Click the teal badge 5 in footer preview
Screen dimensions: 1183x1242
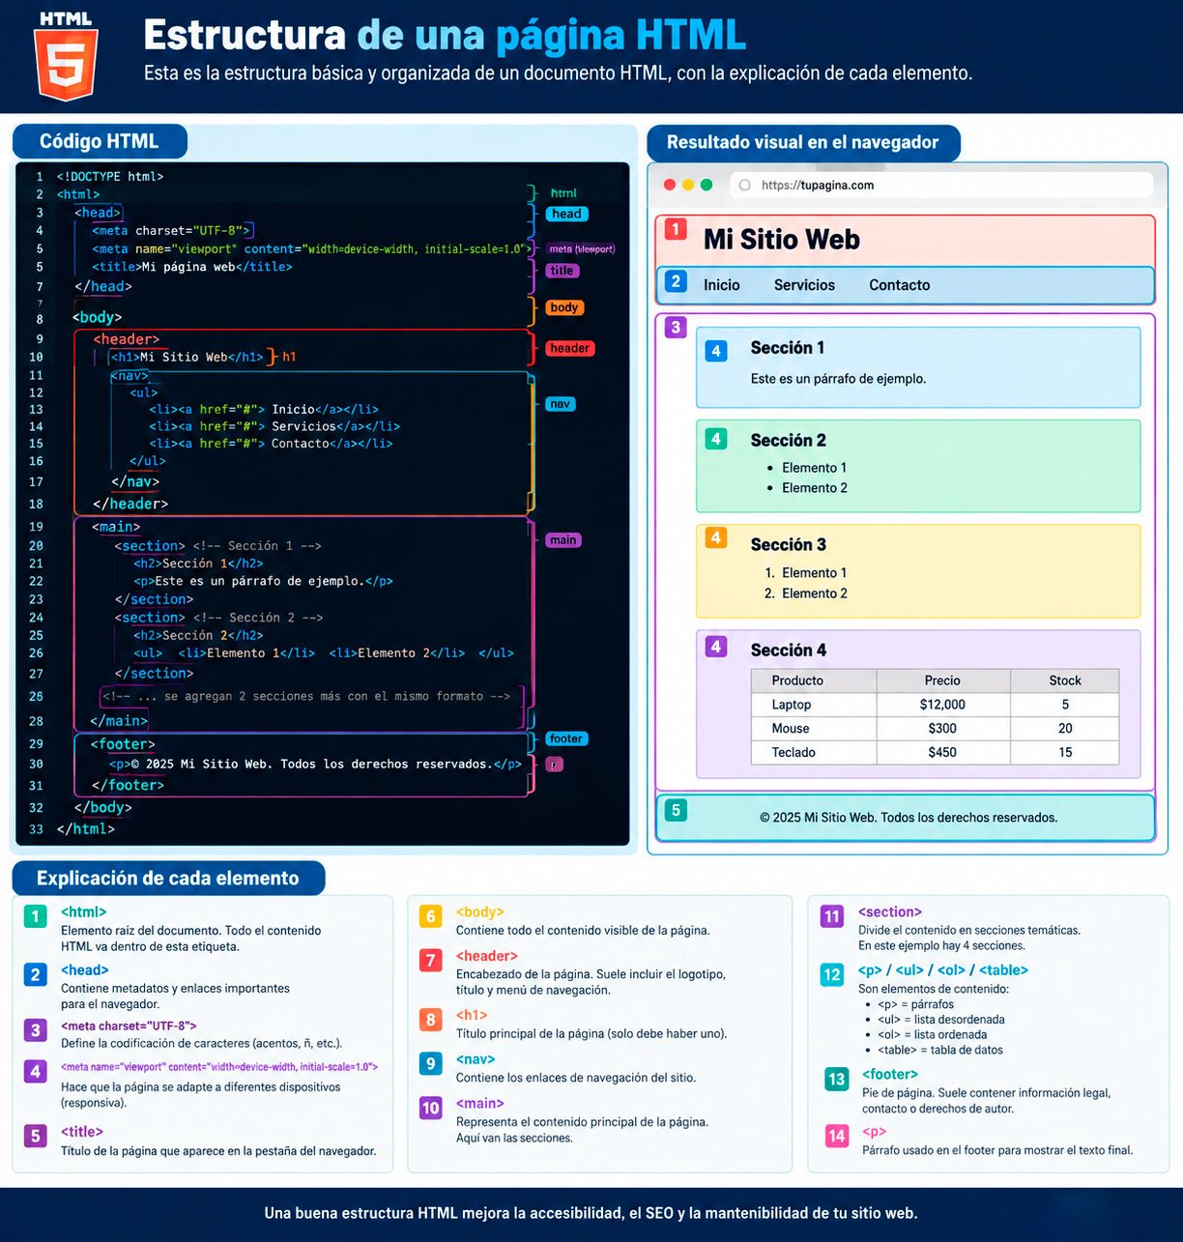677,810
